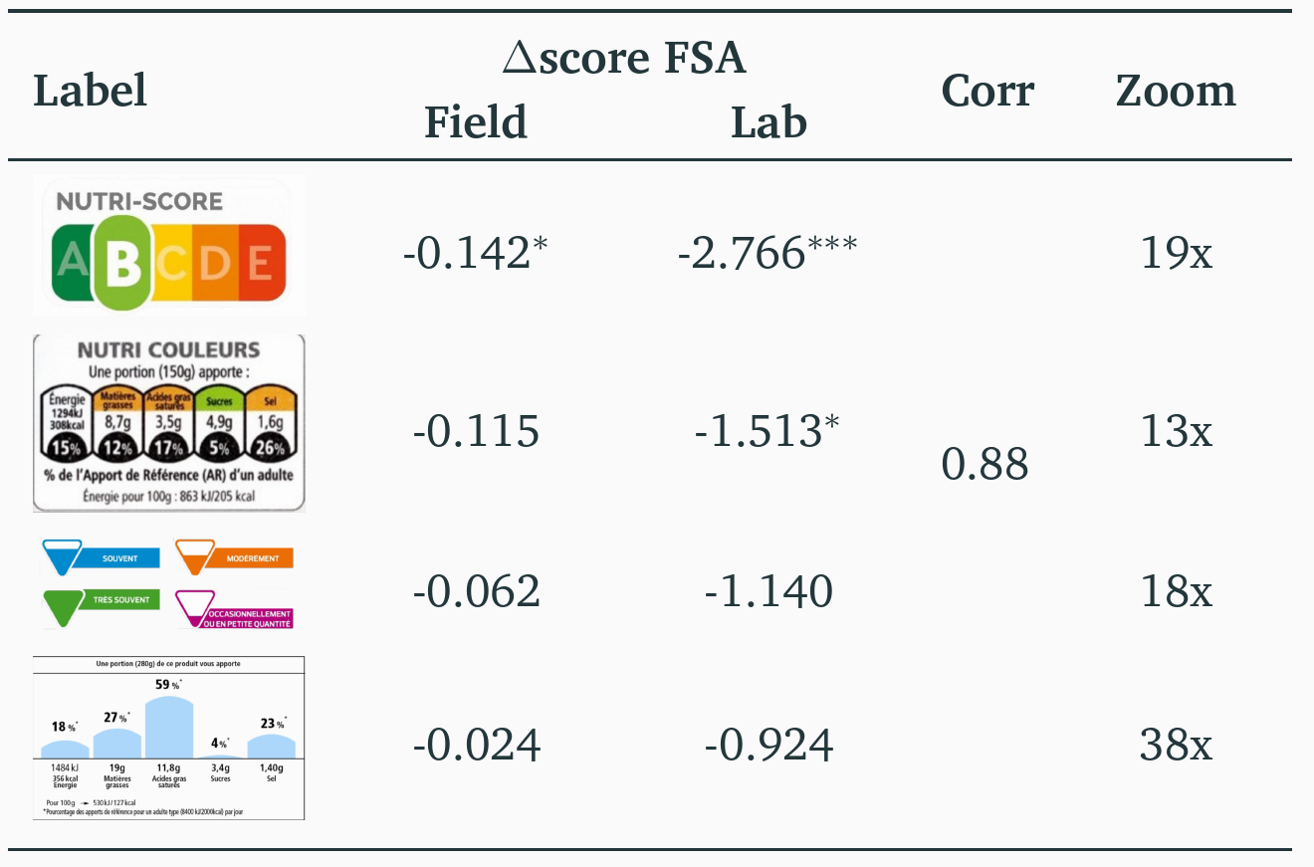The width and height of the screenshot is (1314, 867).
Task: Click the red E in Nutri-Score logo
Action: pyautogui.click(x=261, y=263)
